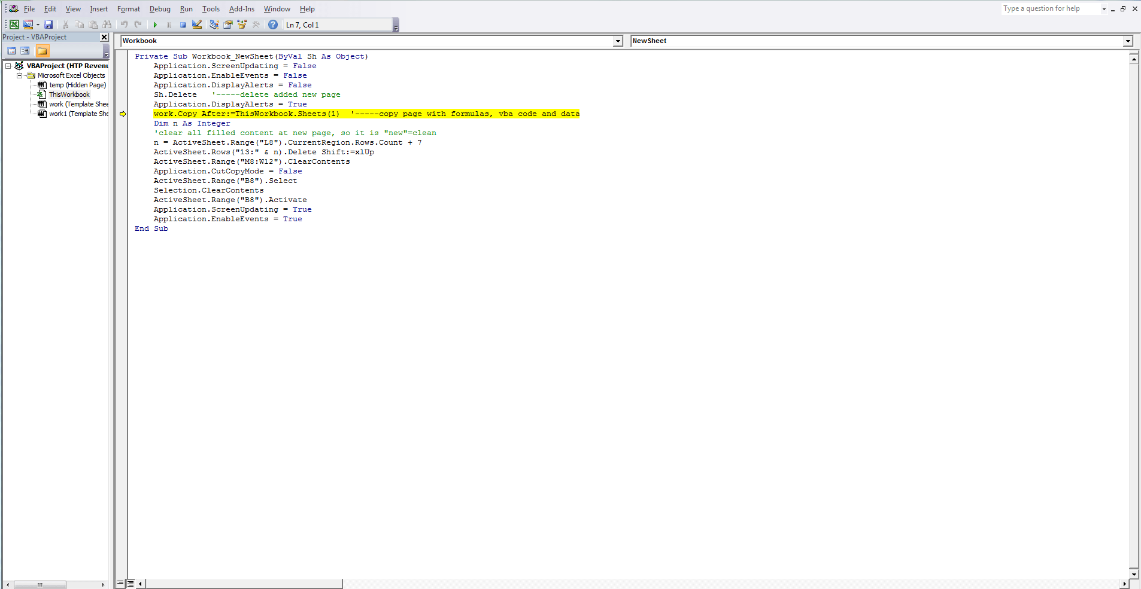1141x589 pixels.
Task: Open the Format menu
Action: click(x=129, y=9)
